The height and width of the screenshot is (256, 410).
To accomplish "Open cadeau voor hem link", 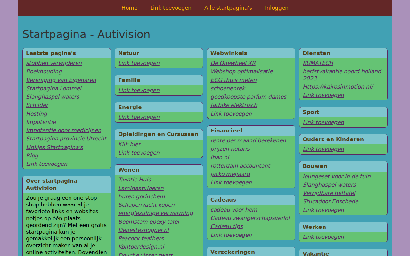I will (x=234, y=210).
